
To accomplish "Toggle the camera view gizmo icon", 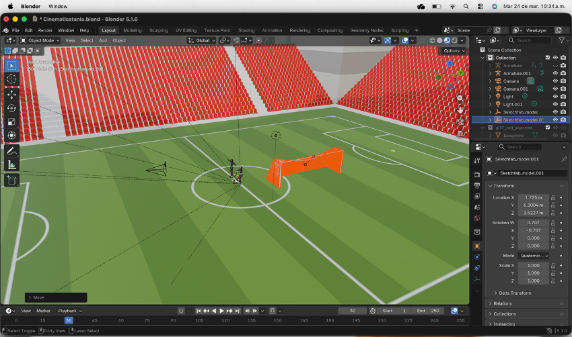I will (x=460, y=122).
